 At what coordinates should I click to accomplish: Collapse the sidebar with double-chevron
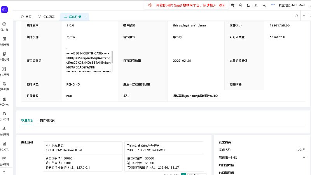pyautogui.click(x=4, y=171)
